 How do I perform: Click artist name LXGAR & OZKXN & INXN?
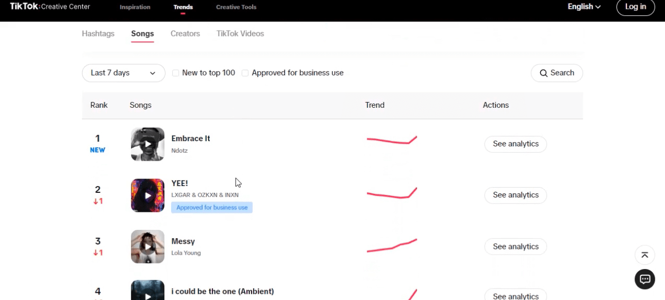(205, 195)
